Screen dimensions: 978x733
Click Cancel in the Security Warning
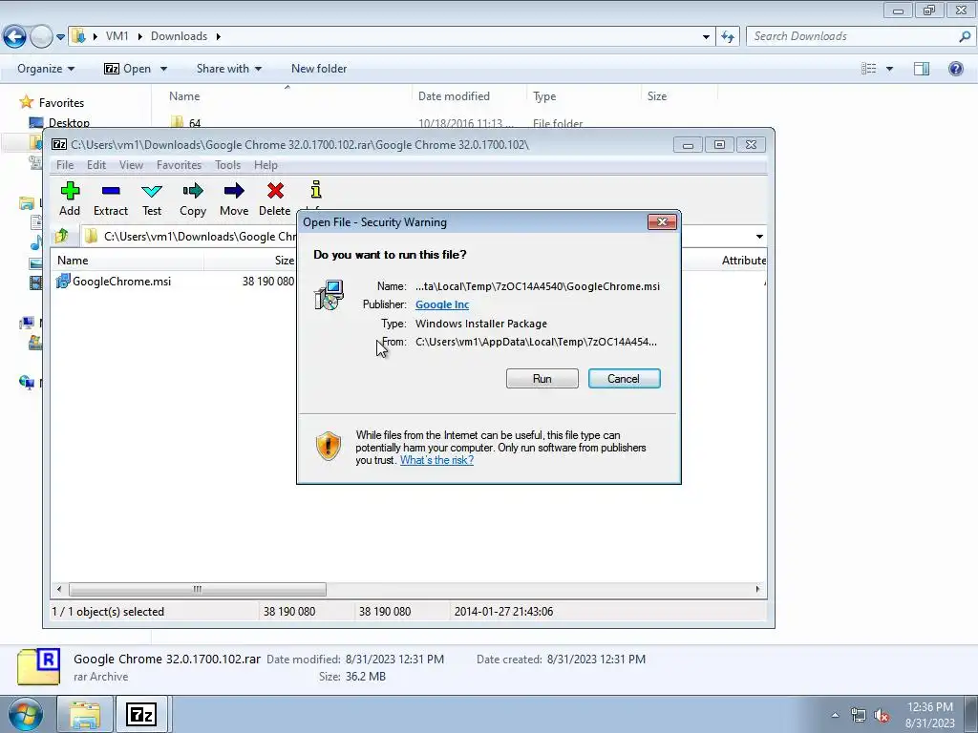[624, 378]
